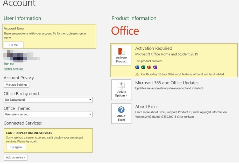239x164 pixels.
Task: Click the PowerPoint app icon
Action: click(x=149, y=67)
